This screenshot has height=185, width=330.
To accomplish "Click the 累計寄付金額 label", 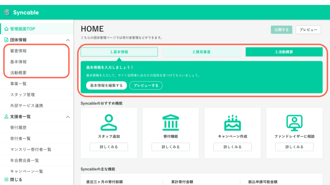I will click(x=182, y=182).
